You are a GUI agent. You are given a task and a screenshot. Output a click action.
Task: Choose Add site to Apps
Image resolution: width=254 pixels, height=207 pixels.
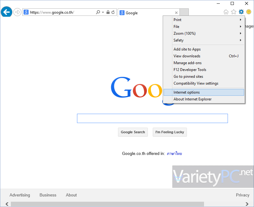204,49
